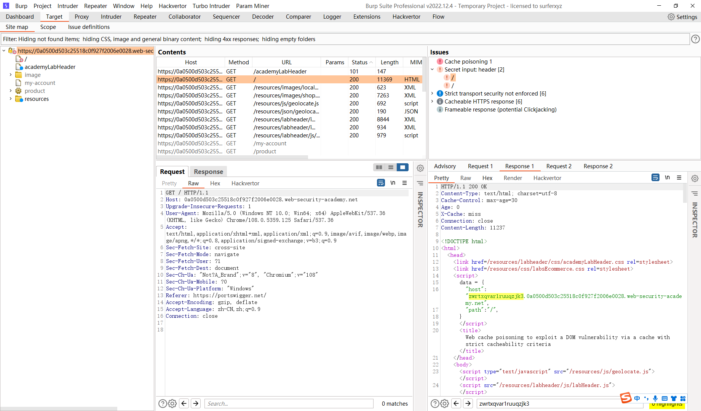Image resolution: width=701 pixels, height=411 pixels.
Task: Select /academyLabHeader row with status 101
Action: (x=289, y=72)
